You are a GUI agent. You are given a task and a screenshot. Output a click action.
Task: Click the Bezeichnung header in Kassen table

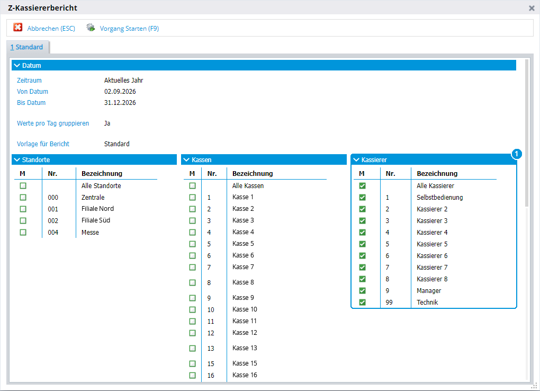coord(253,173)
